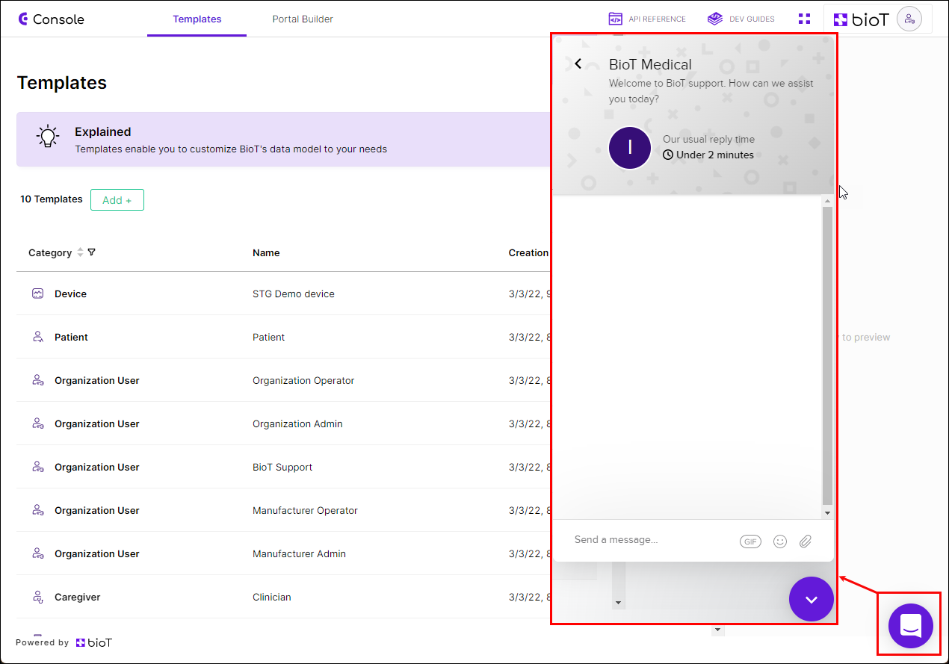Click the Category column header label
The width and height of the screenshot is (949, 664).
click(x=50, y=252)
